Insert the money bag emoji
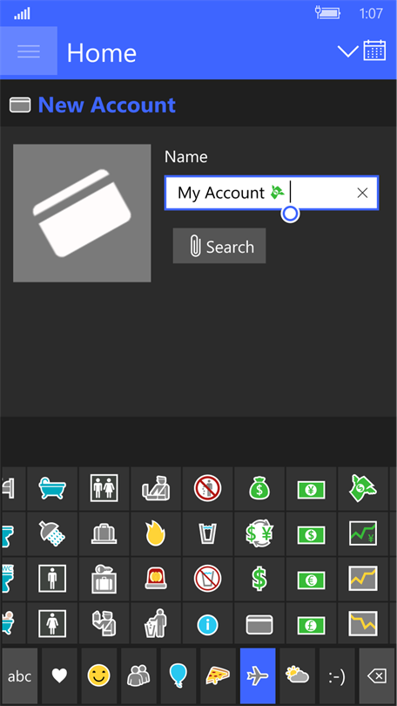 pos(259,488)
